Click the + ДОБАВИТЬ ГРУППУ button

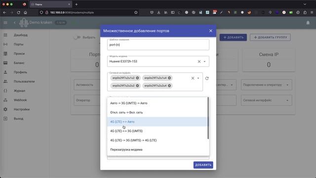270,38
